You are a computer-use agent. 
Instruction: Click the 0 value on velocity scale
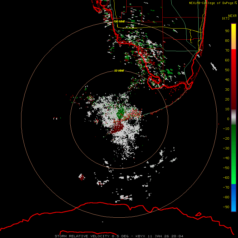228,119
